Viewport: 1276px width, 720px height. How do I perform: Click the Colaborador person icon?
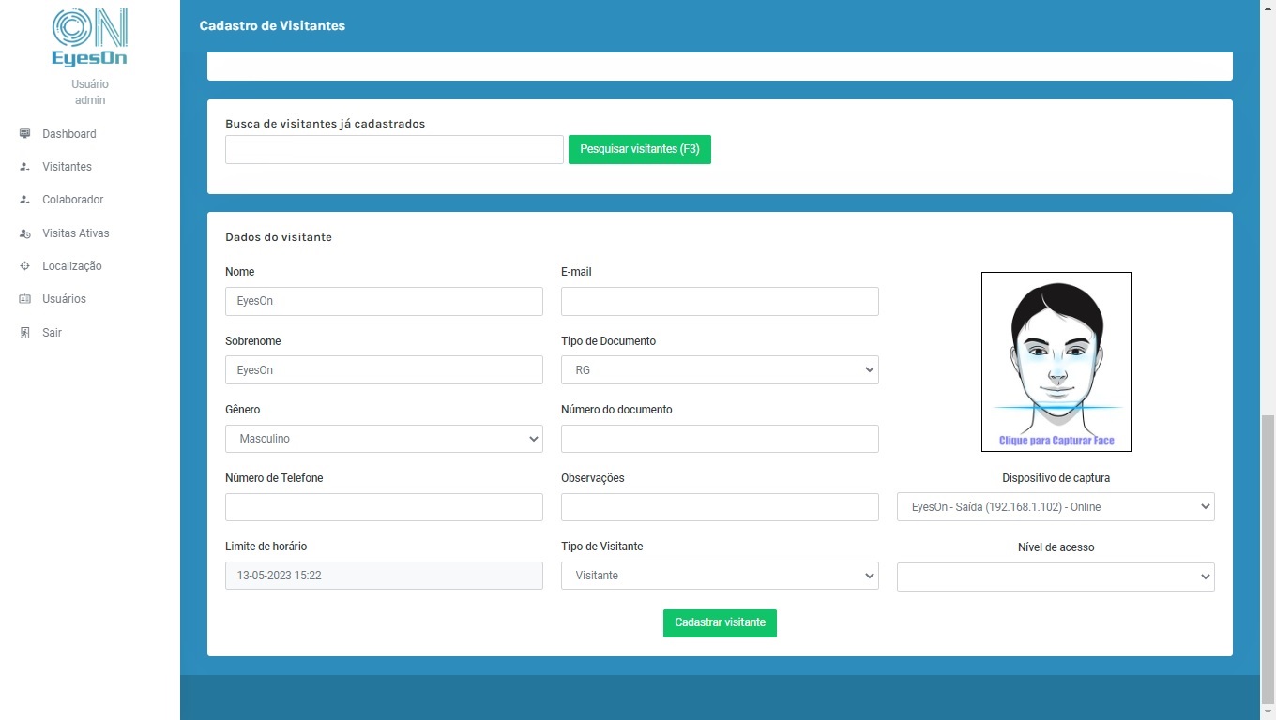click(x=25, y=200)
